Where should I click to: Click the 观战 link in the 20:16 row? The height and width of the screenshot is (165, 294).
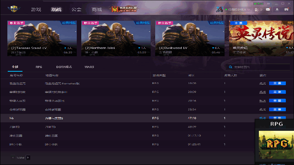[x=263, y=101]
